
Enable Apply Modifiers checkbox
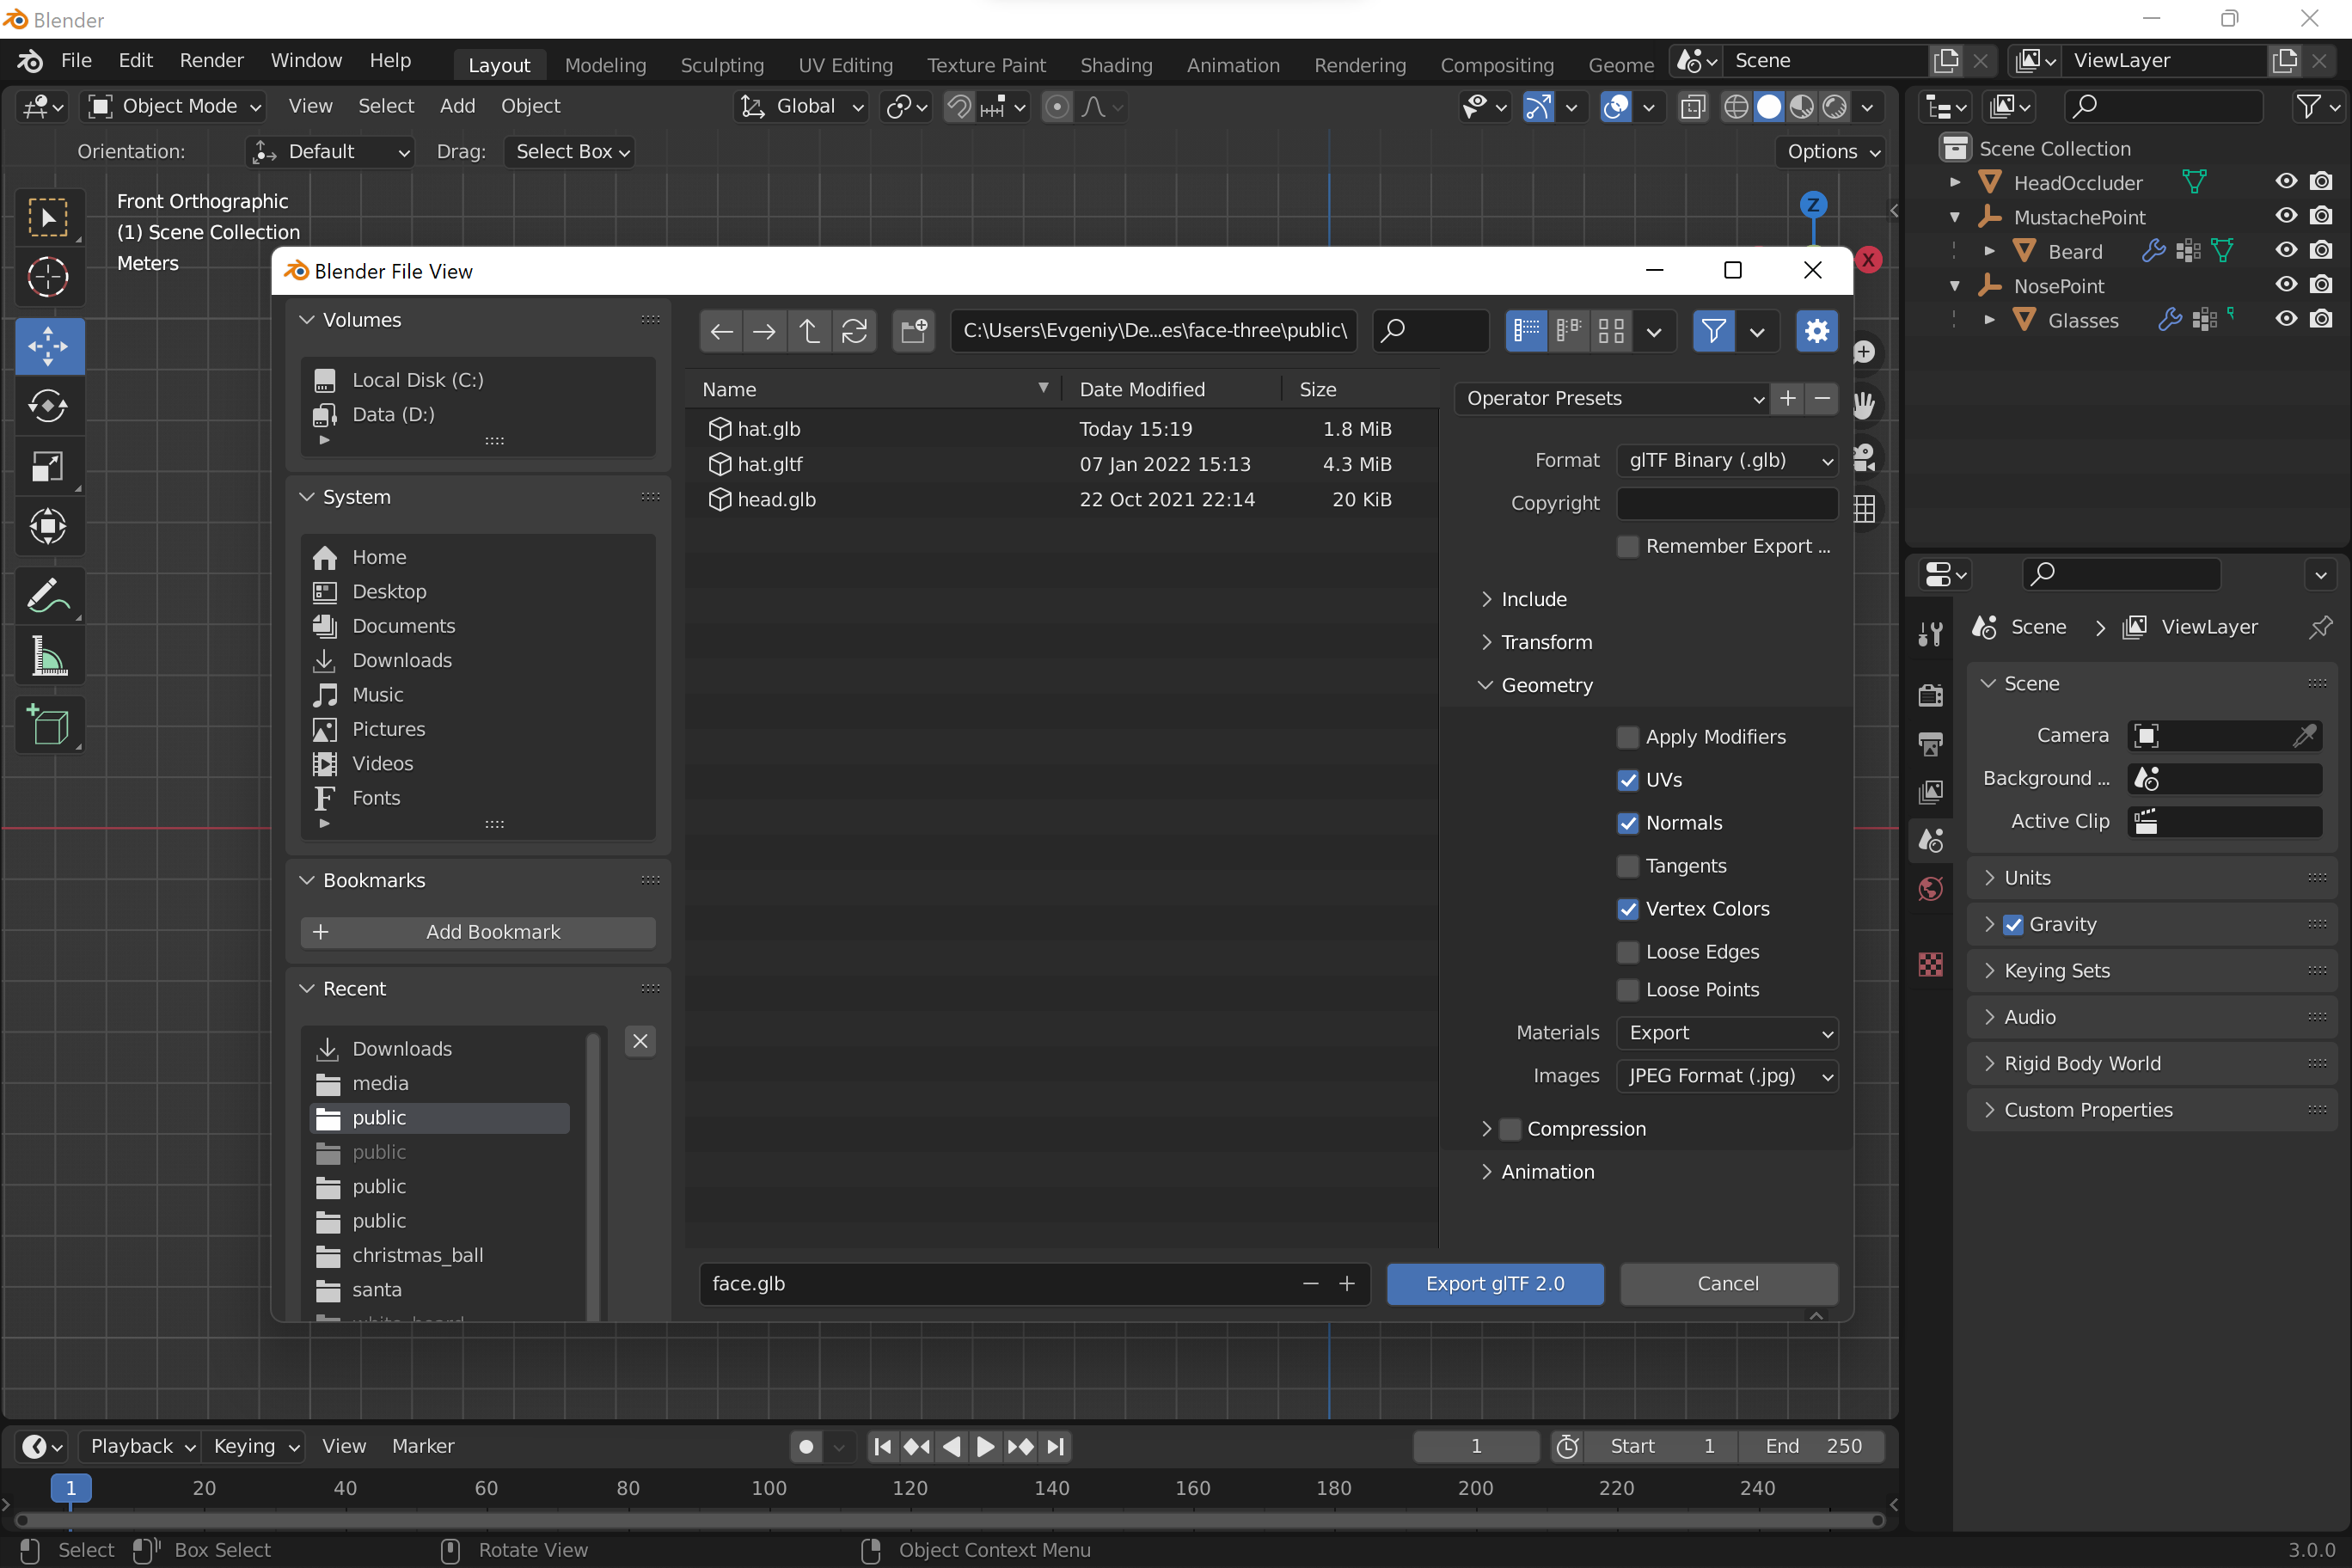tap(1626, 735)
